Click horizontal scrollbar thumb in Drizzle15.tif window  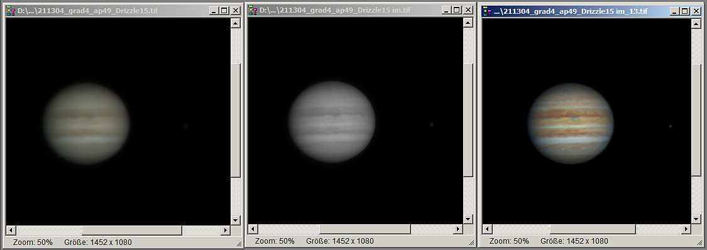click(132, 230)
